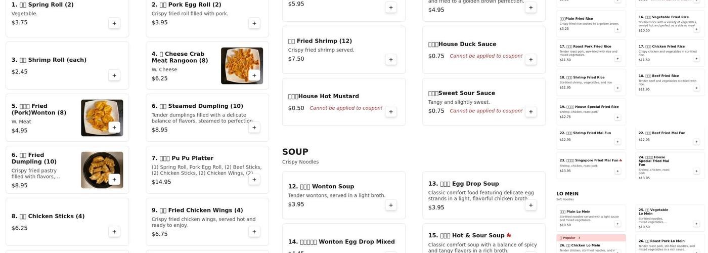This screenshot has width=708, height=253.
Task: Add Fried Shrimp (12) to order
Action: click(391, 60)
